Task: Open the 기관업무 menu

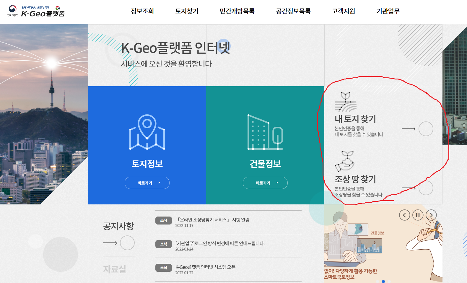Action: point(388,11)
